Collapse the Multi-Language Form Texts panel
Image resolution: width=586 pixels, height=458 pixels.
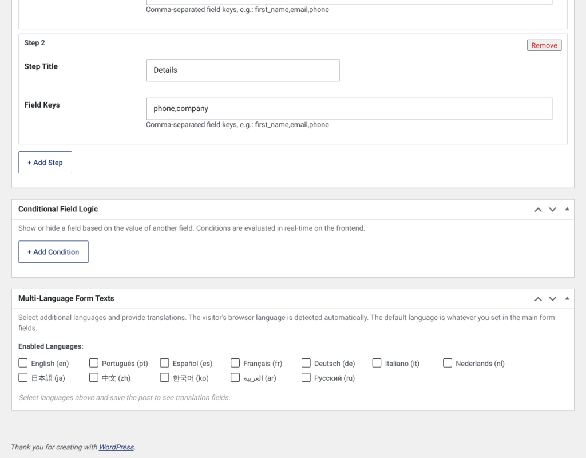567,298
